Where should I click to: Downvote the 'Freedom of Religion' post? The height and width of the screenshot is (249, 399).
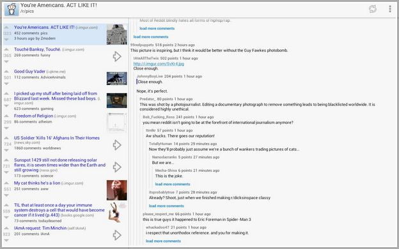coord(6,128)
